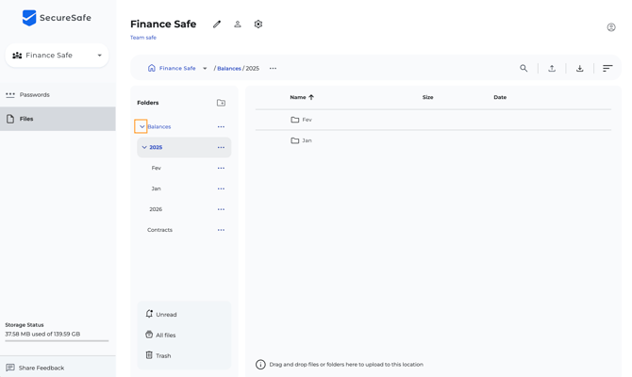Click the download icon in toolbar
Image resolution: width=632 pixels, height=377 pixels.
[x=579, y=68]
